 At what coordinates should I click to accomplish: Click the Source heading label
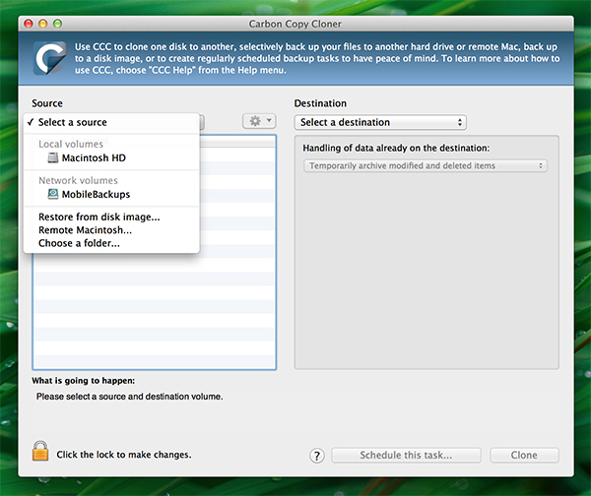point(47,103)
